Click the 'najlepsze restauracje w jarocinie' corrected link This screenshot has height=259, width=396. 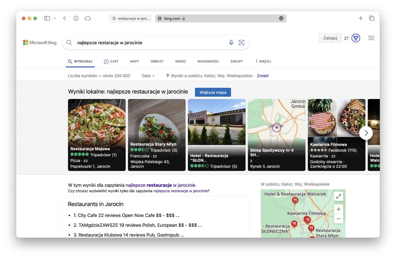160,185
